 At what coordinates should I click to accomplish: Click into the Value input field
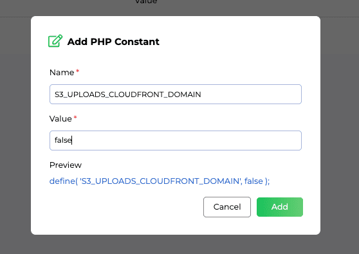176,140
